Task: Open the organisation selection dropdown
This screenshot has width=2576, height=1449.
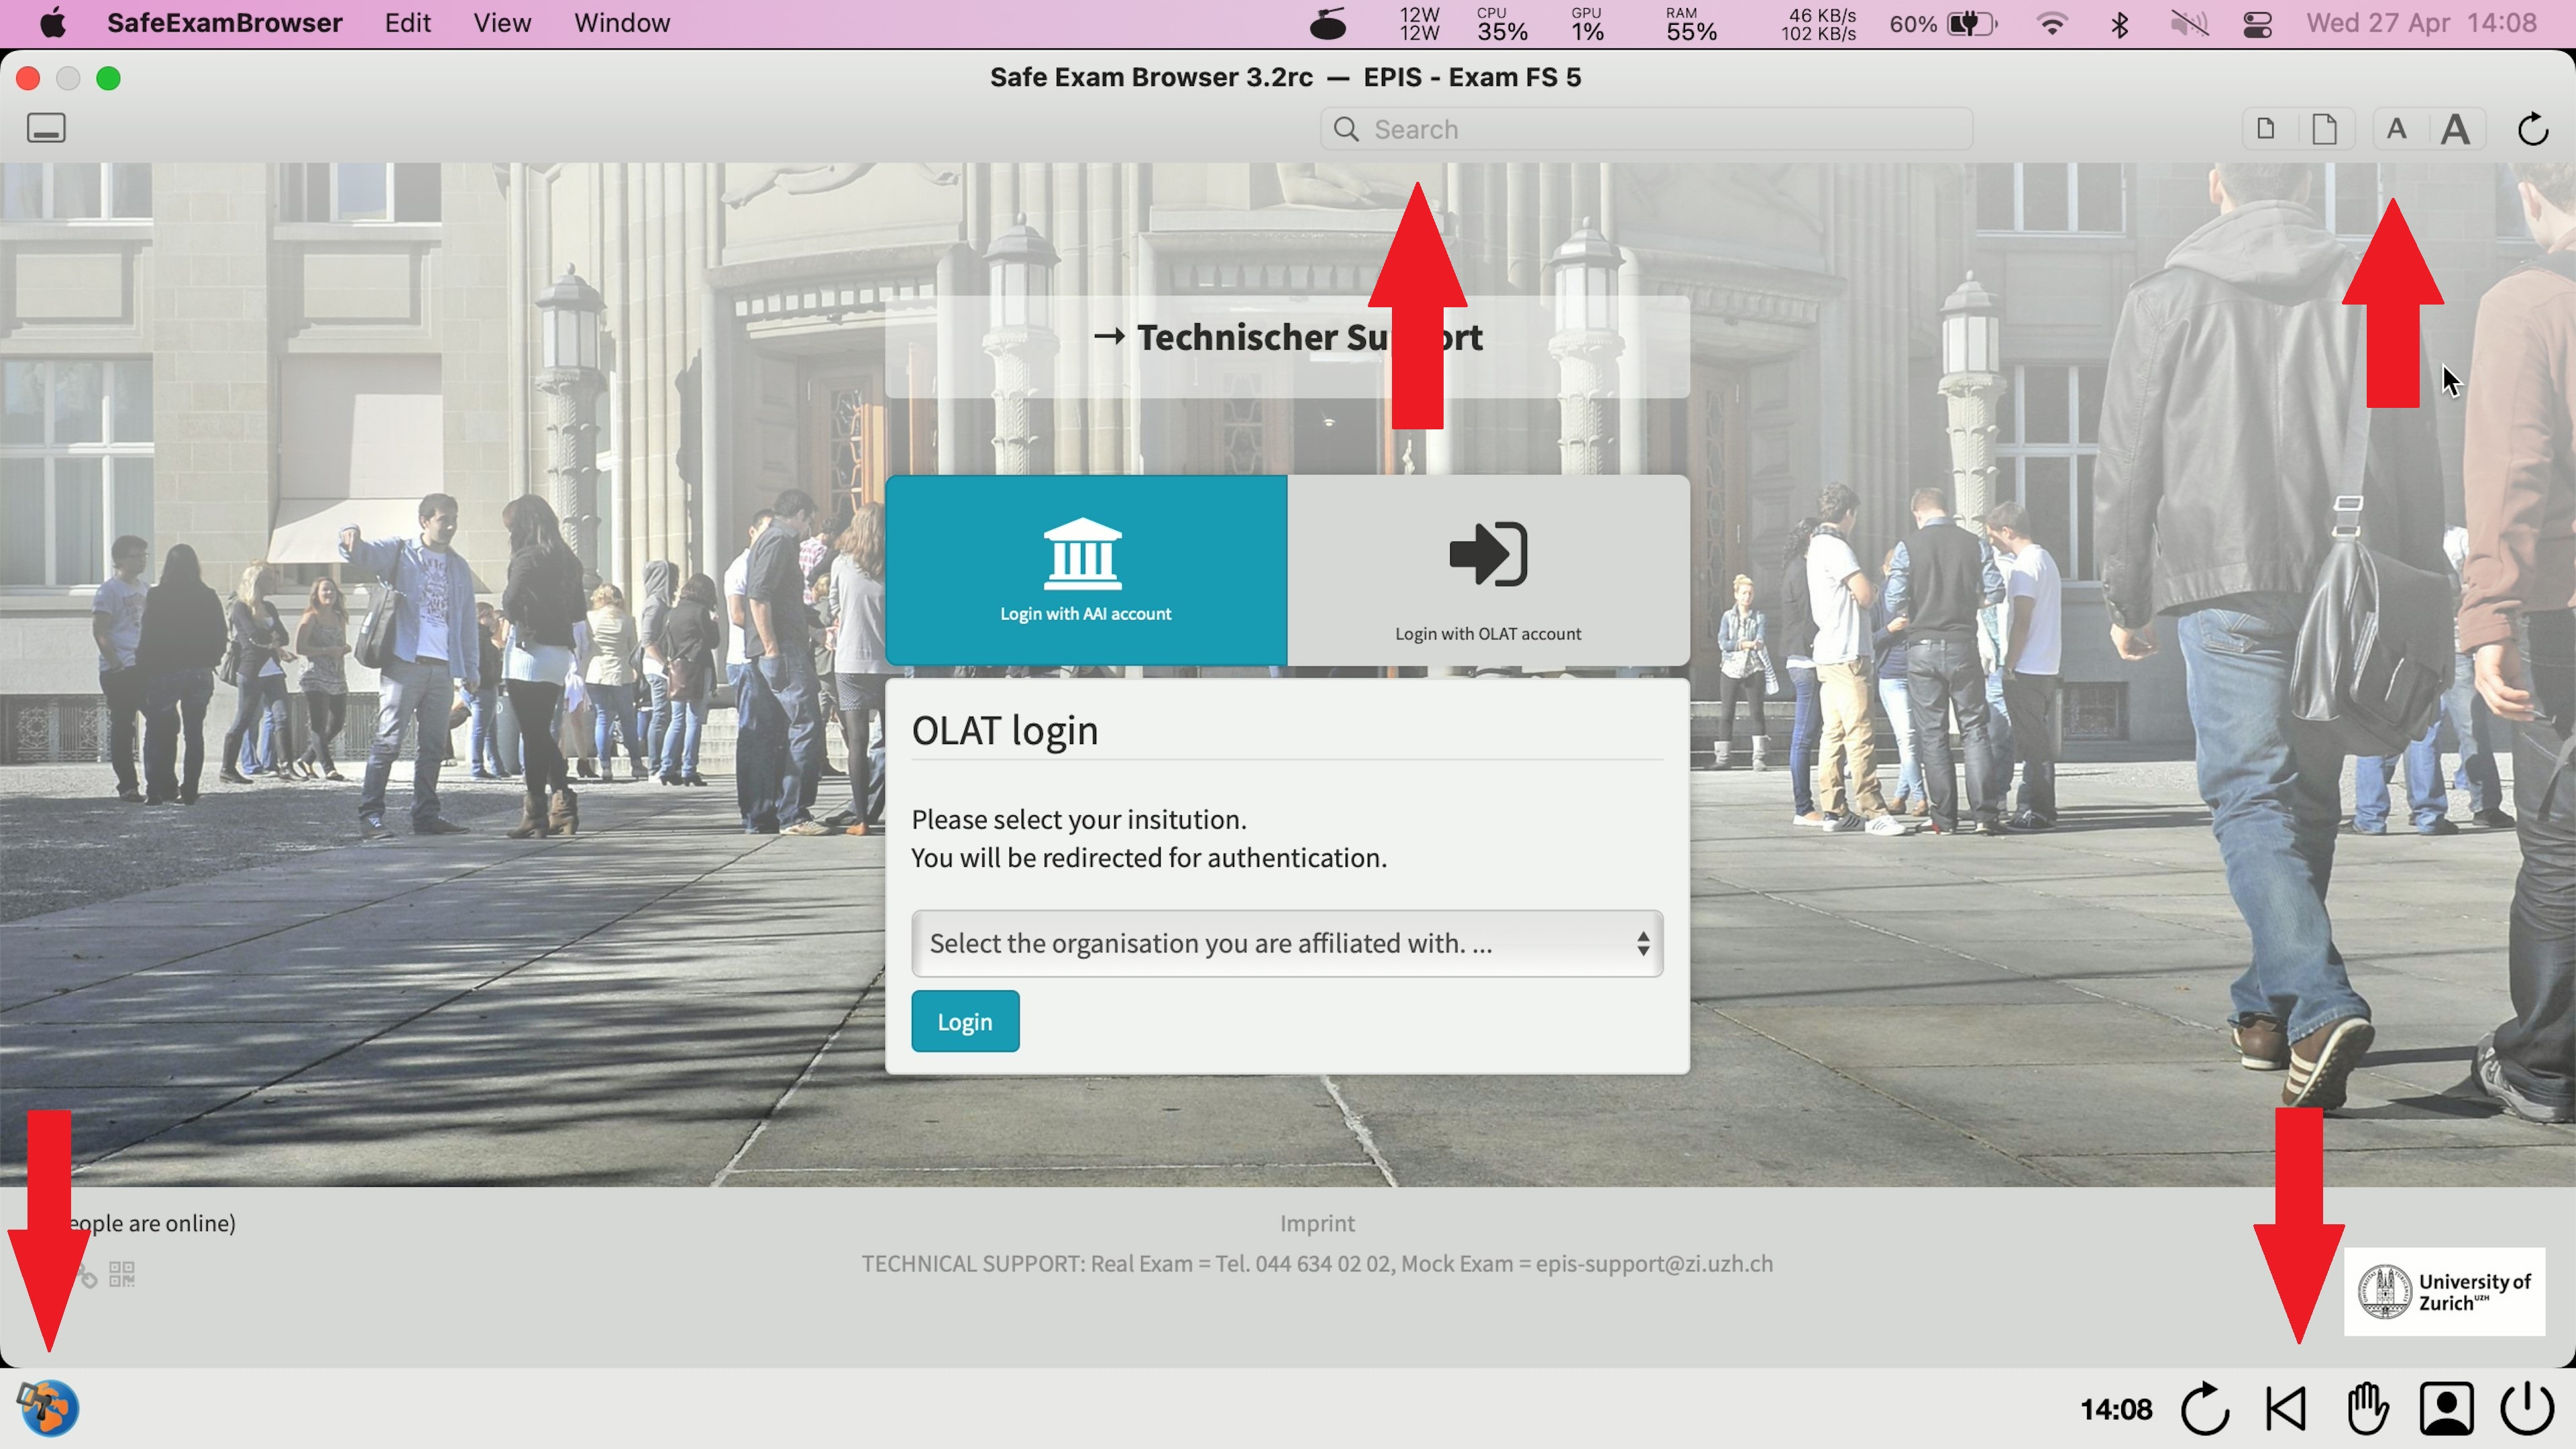Action: pyautogui.click(x=1287, y=943)
